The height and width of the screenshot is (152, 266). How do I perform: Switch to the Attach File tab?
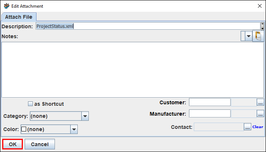tap(19, 17)
